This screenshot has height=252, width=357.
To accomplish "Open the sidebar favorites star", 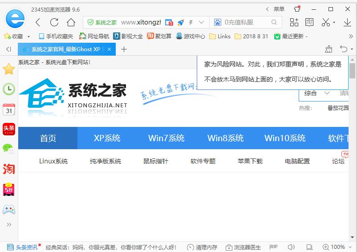I will coord(9,69).
